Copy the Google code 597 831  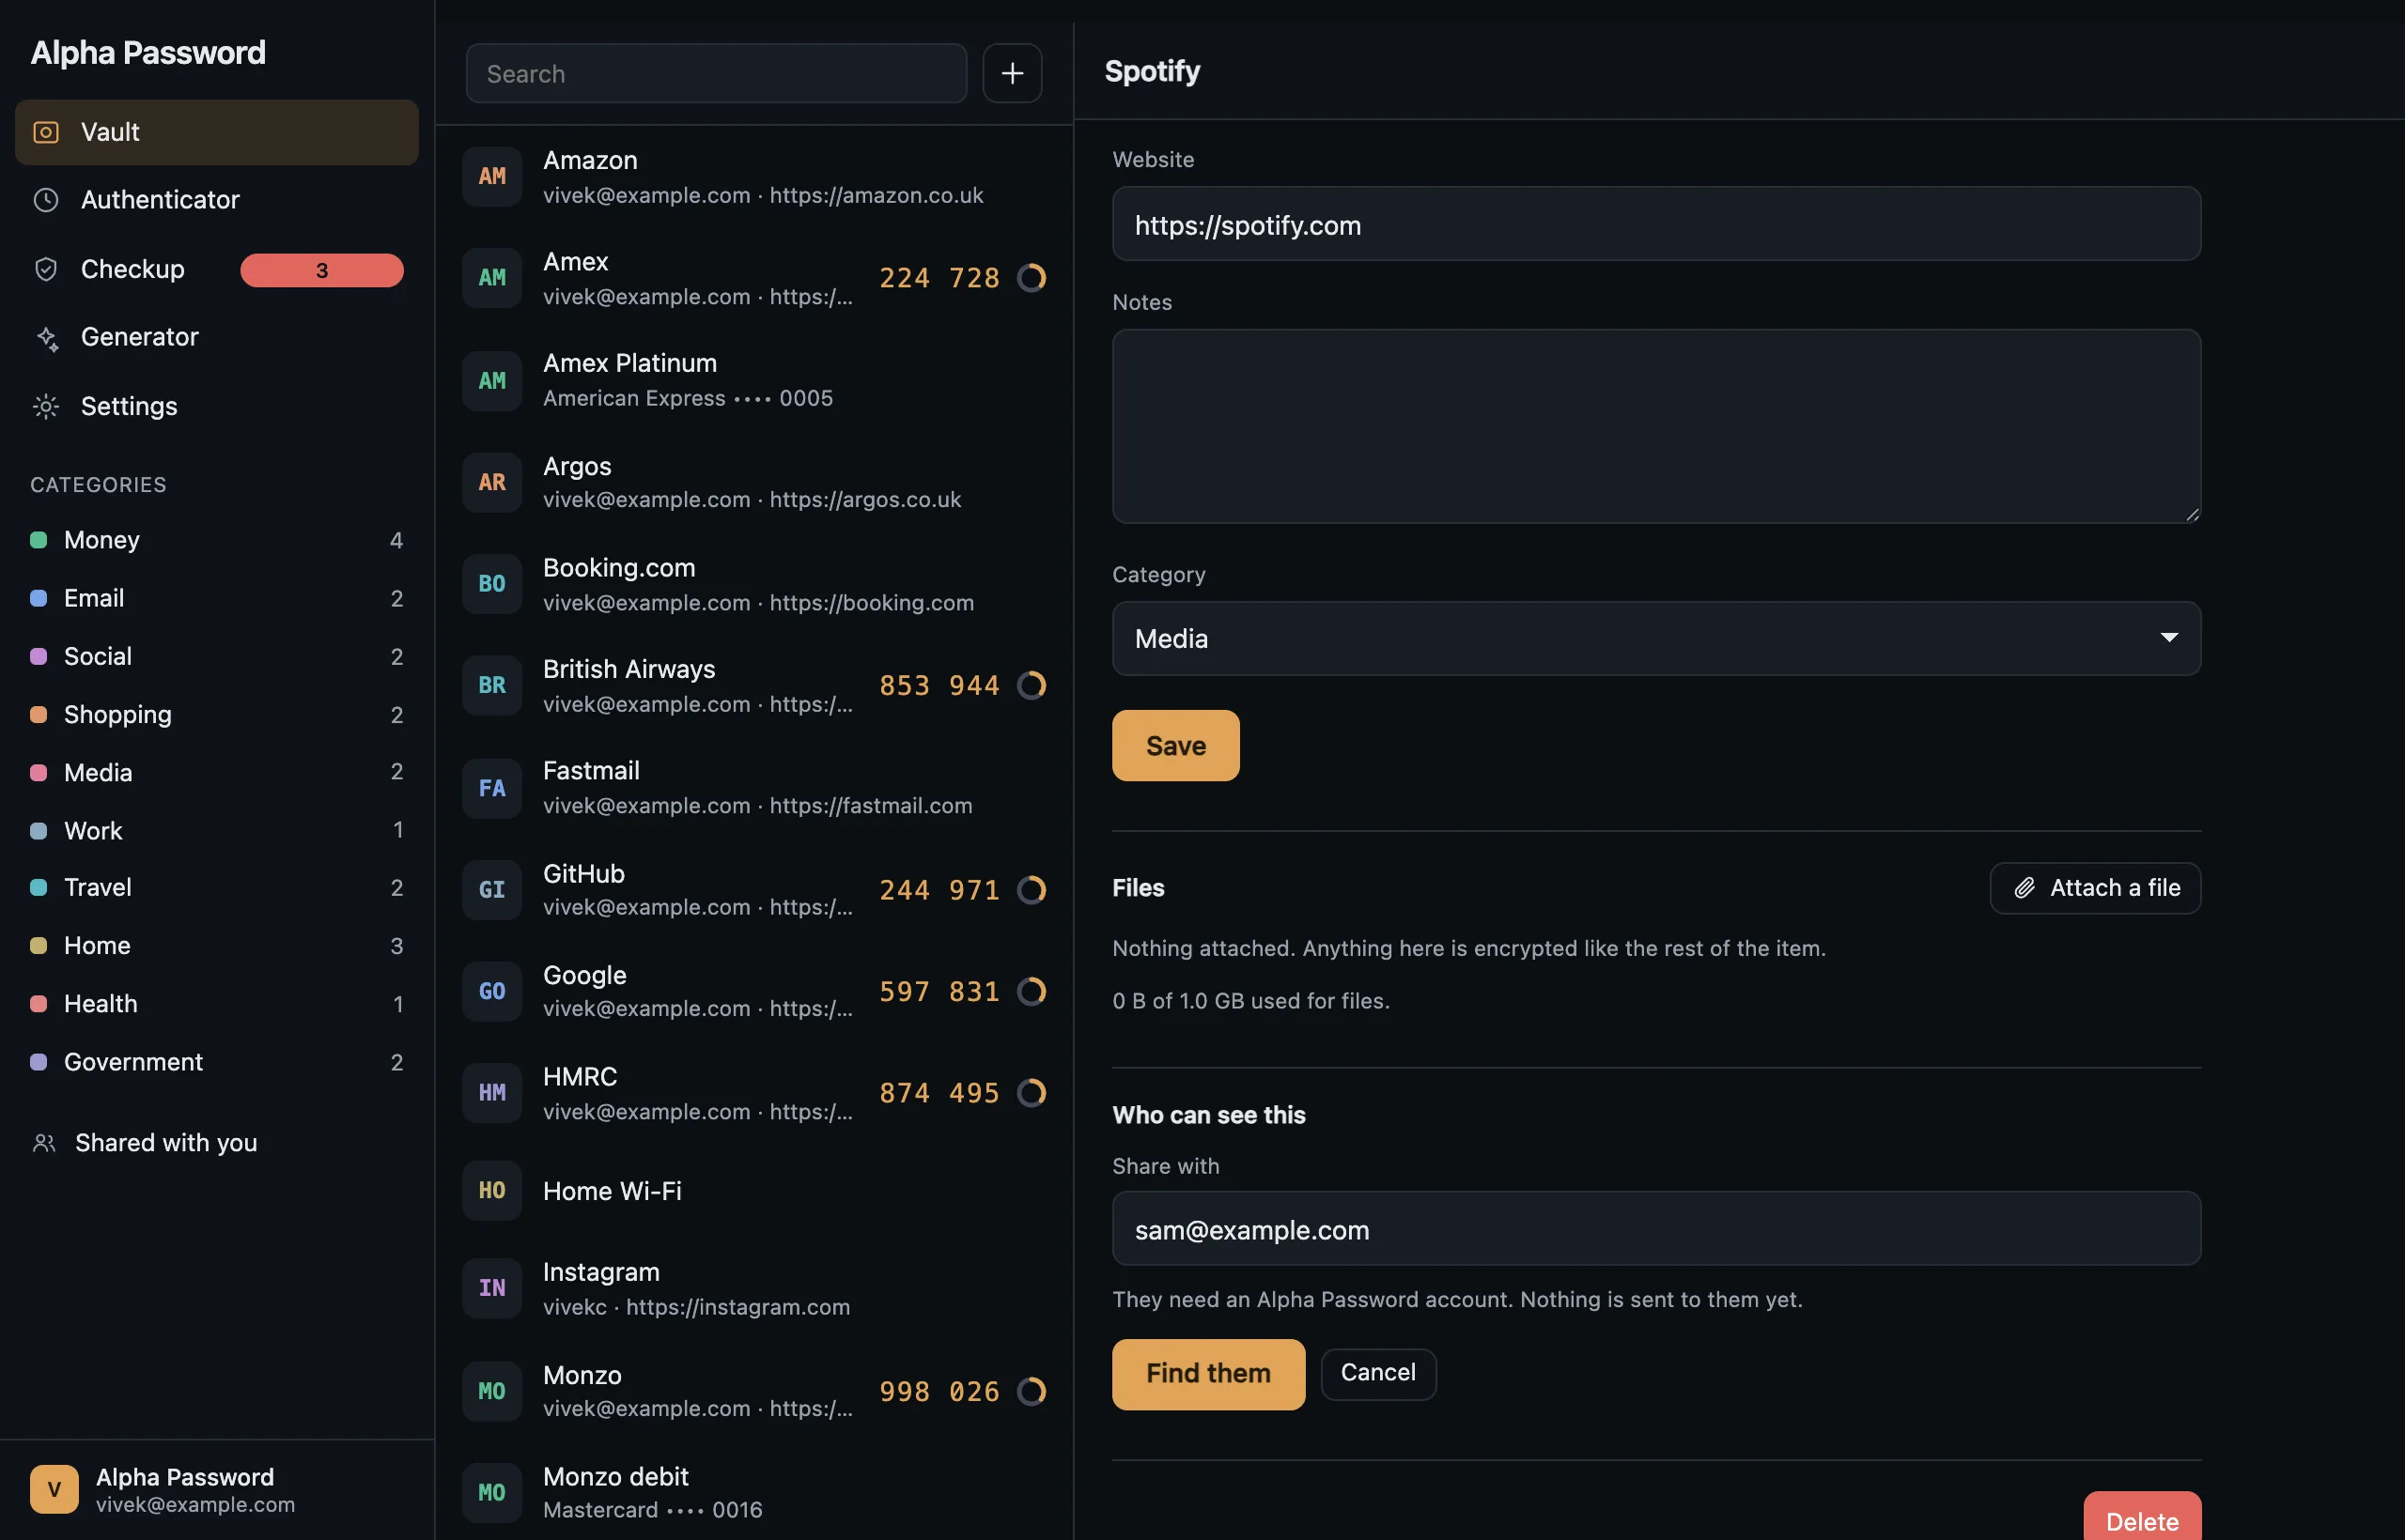[x=939, y=991]
